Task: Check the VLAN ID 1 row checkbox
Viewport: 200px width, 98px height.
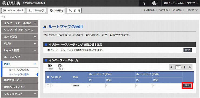Action: [48, 85]
